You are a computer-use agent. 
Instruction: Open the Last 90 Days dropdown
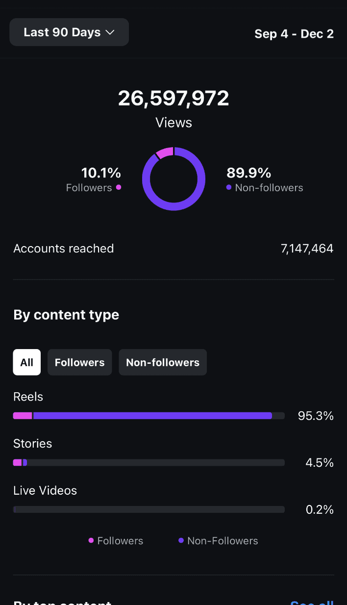[69, 32]
